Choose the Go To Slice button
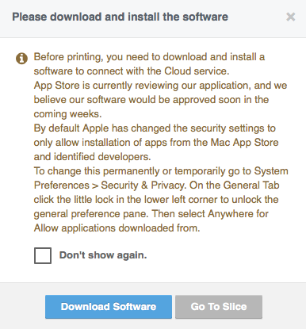Screen dimensions: 306x329 219,307
